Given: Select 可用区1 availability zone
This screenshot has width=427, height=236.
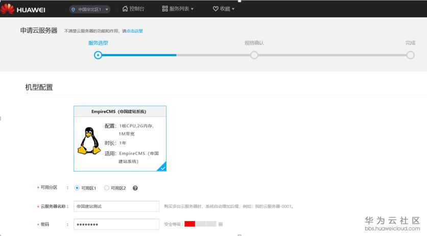Looking at the screenshot, I should click(85, 188).
